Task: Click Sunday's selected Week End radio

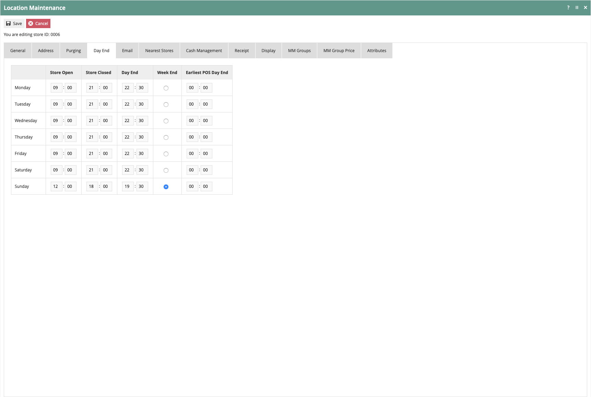Action: pyautogui.click(x=166, y=187)
